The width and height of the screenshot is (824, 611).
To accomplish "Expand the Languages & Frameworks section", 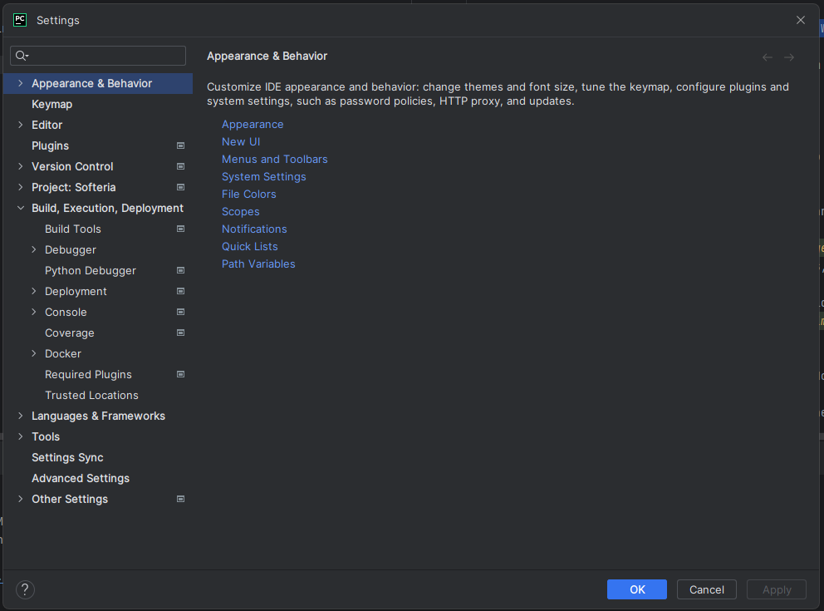I will click(x=21, y=416).
